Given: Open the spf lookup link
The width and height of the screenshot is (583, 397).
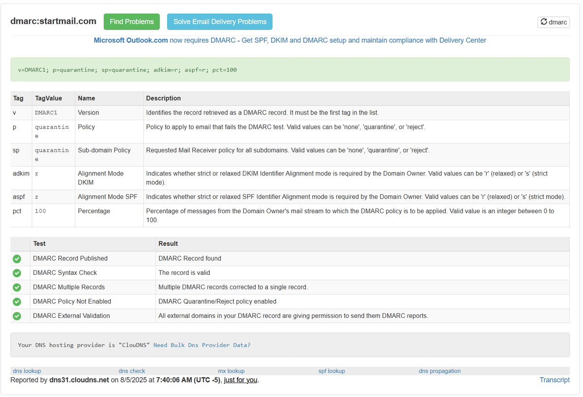Looking at the screenshot, I should tap(332, 371).
